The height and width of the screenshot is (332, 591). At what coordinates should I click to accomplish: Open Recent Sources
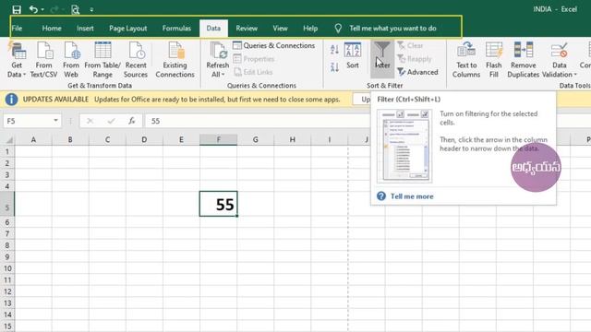point(136,60)
